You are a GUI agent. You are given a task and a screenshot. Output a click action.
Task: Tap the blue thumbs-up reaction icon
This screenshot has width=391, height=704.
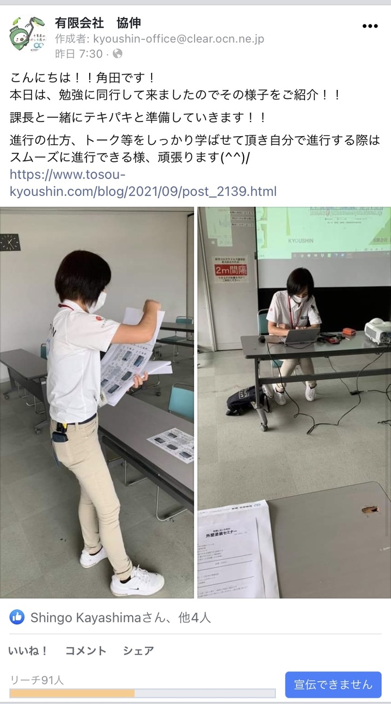[17, 617]
